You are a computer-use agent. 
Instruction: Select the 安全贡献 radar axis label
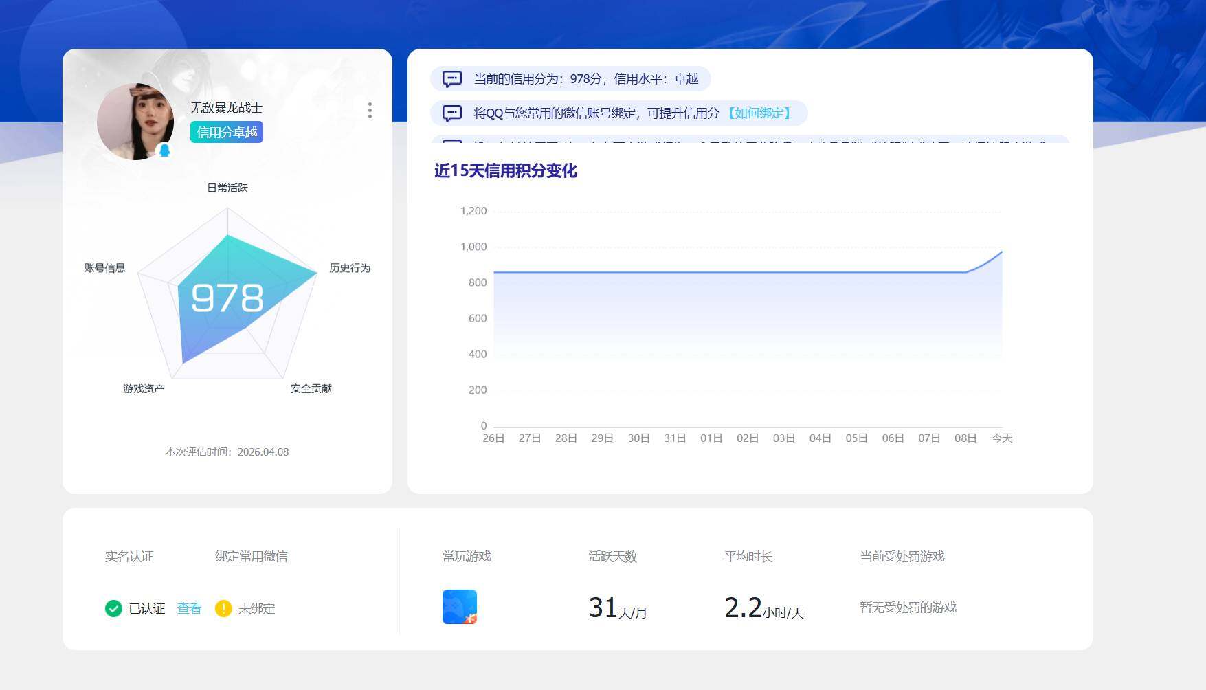311,389
